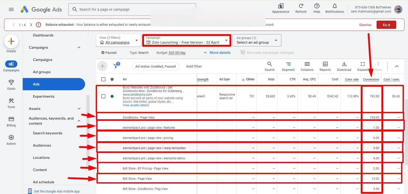
Task: Open View assets details link
Action: point(136,105)
